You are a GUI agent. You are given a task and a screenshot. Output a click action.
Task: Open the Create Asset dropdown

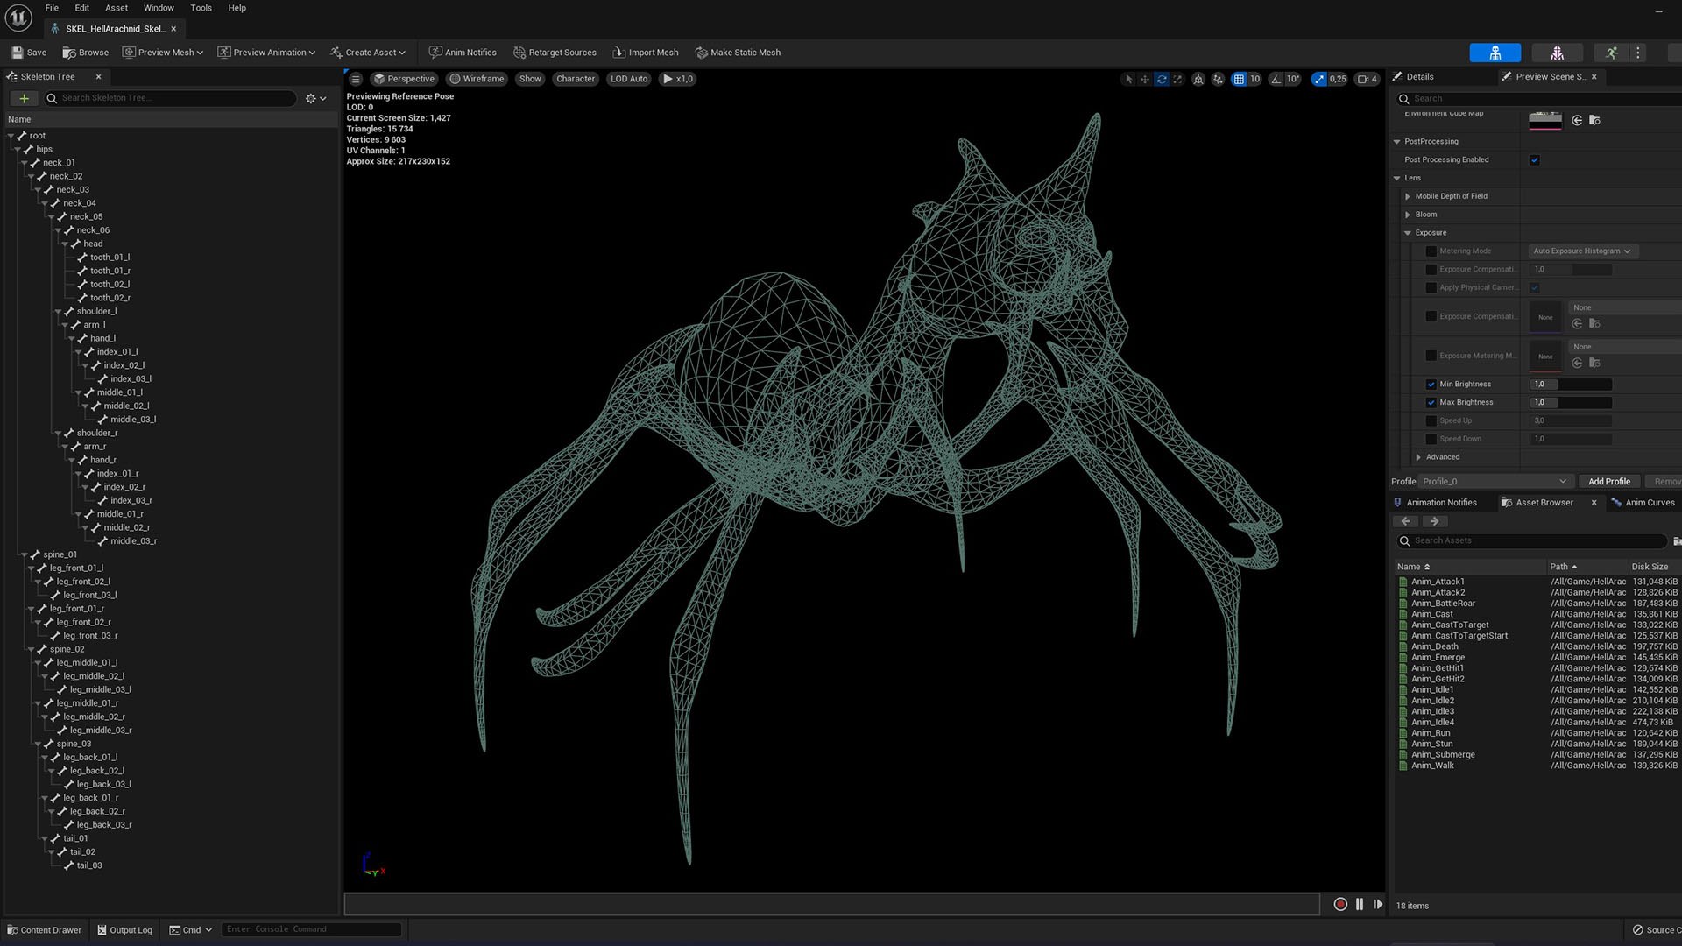coord(368,53)
